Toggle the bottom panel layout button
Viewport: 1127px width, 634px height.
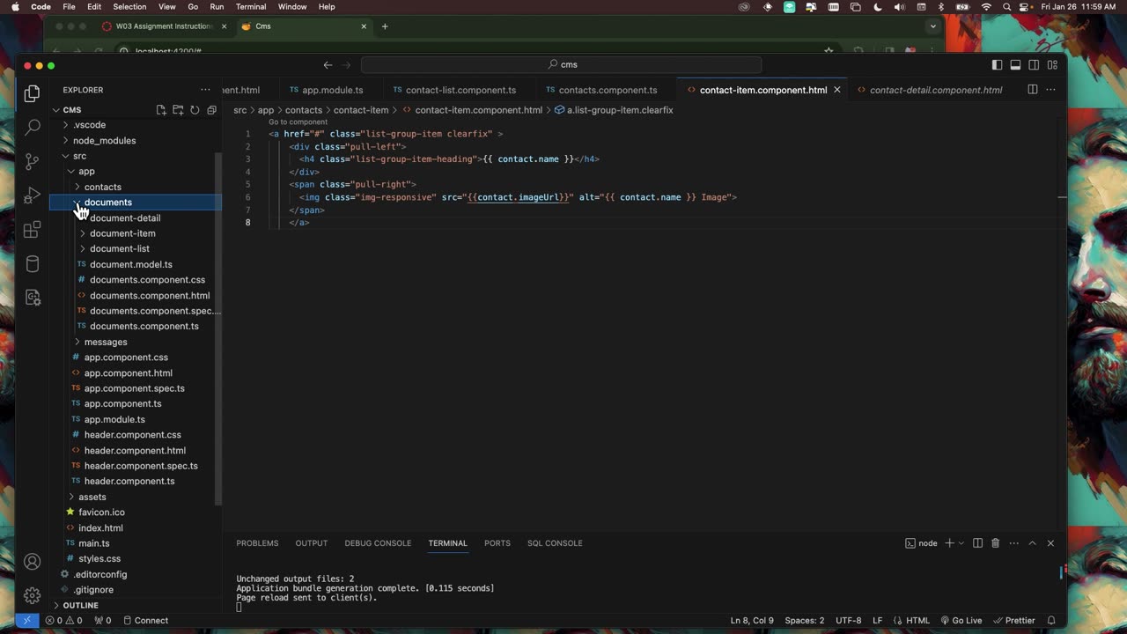click(1015, 64)
